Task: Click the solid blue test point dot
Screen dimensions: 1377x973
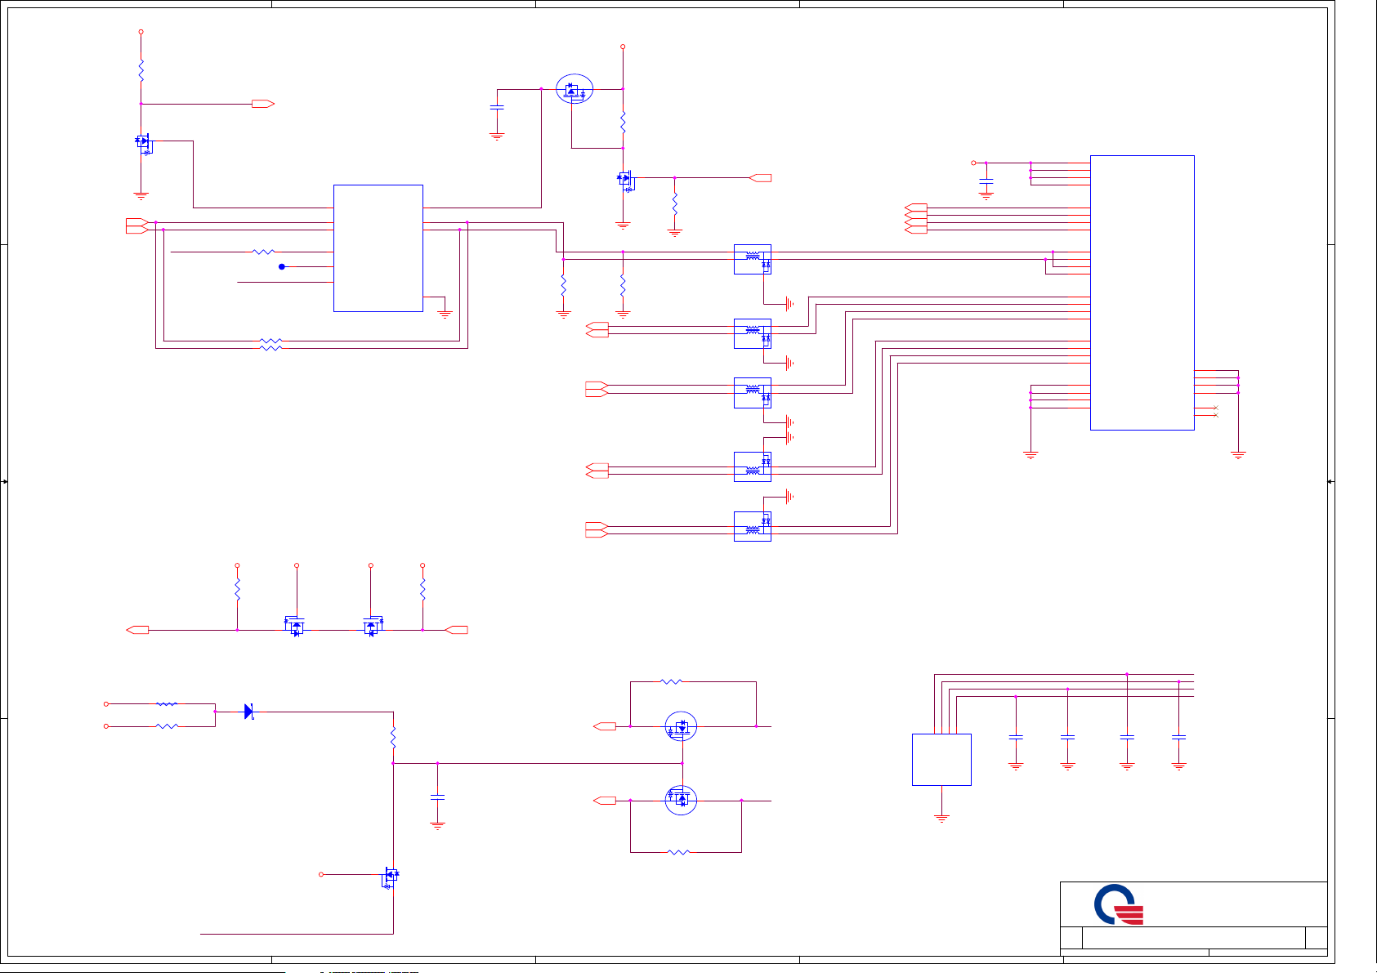Action: pos(282,266)
